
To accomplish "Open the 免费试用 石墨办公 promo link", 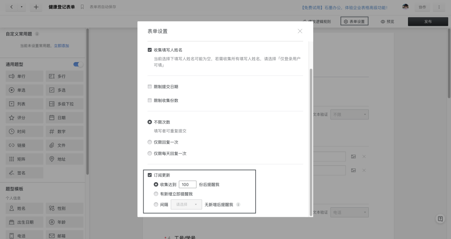I will coord(344,8).
